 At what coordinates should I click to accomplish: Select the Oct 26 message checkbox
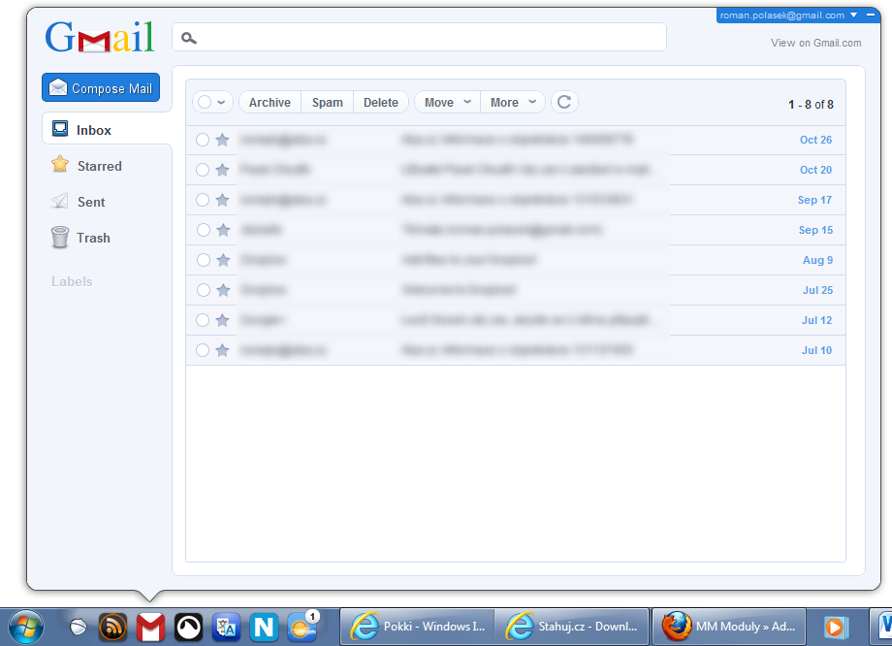coord(203,140)
